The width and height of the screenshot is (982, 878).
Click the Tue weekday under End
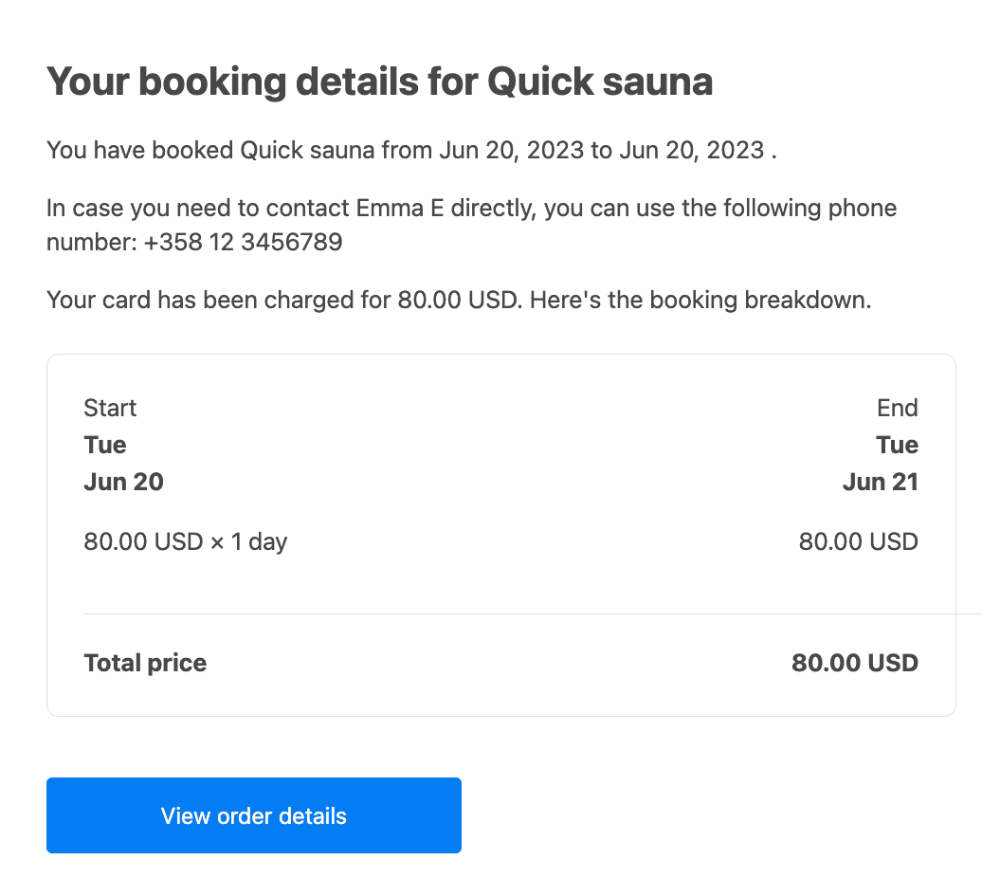[897, 445]
